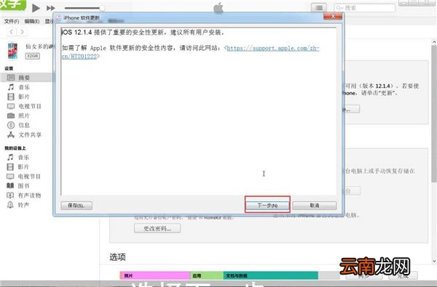Screen dimensions: 437x287
Task: Click the 32GB capacity label
Action: [33, 56]
